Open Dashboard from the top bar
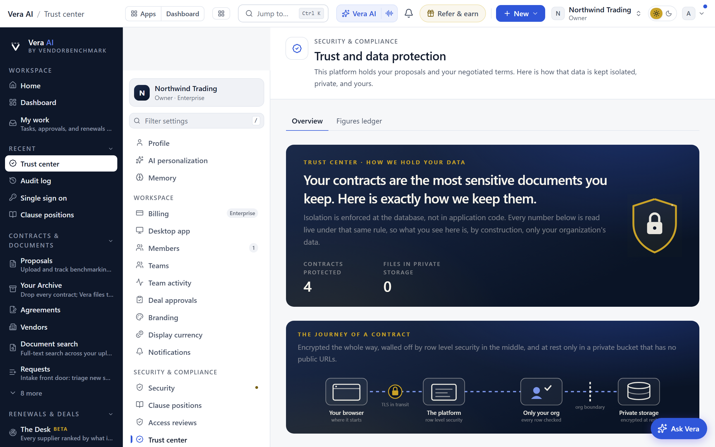 point(183,14)
